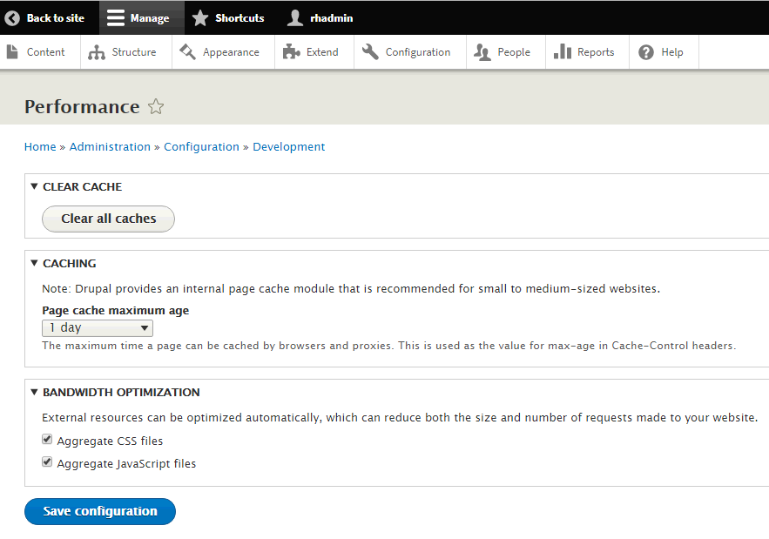Open the Shortcuts menu
Image resolution: width=769 pixels, height=539 pixels.
pyautogui.click(x=228, y=17)
